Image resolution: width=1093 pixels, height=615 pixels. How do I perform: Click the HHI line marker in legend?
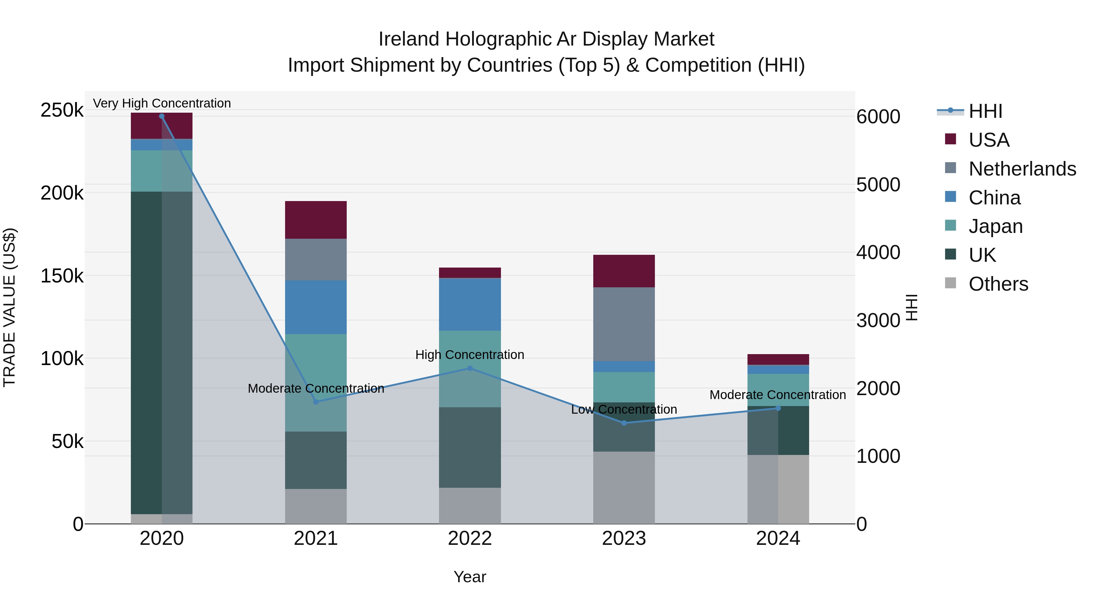pyautogui.click(x=950, y=111)
